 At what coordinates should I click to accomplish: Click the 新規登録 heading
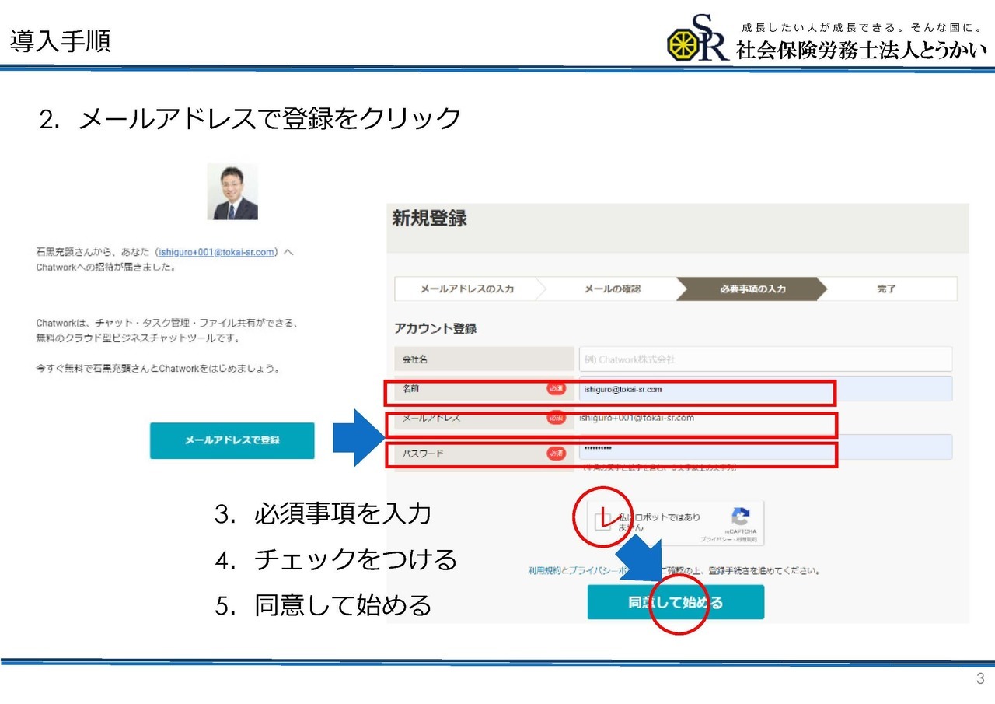[x=429, y=219]
